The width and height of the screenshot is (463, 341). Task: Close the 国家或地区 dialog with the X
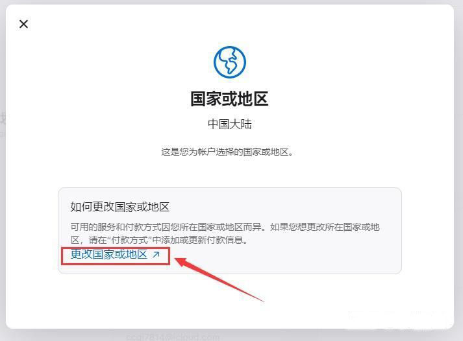23,24
